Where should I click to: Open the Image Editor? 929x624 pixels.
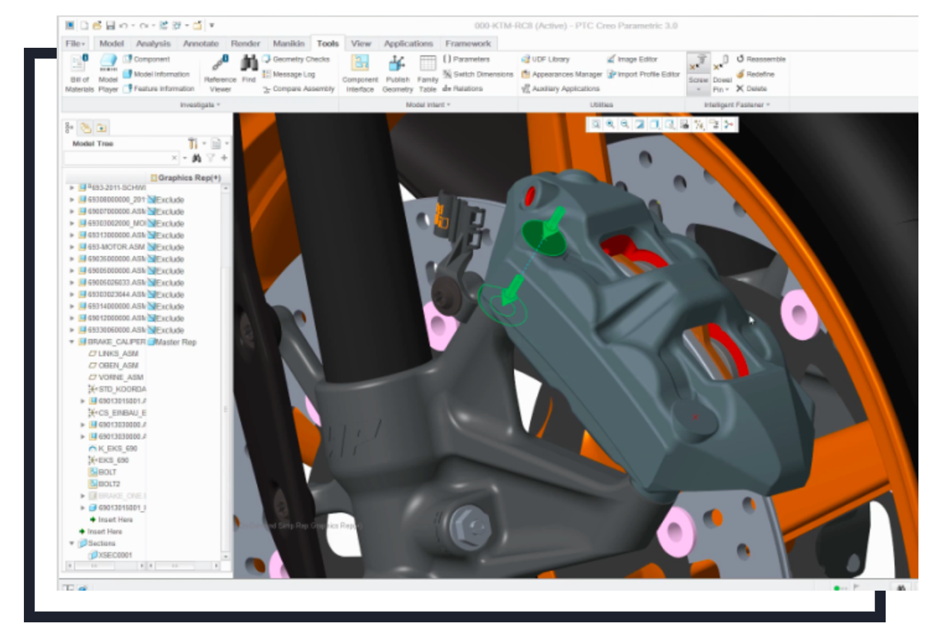(632, 59)
